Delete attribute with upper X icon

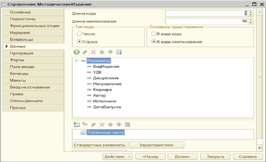(x=93, y=52)
